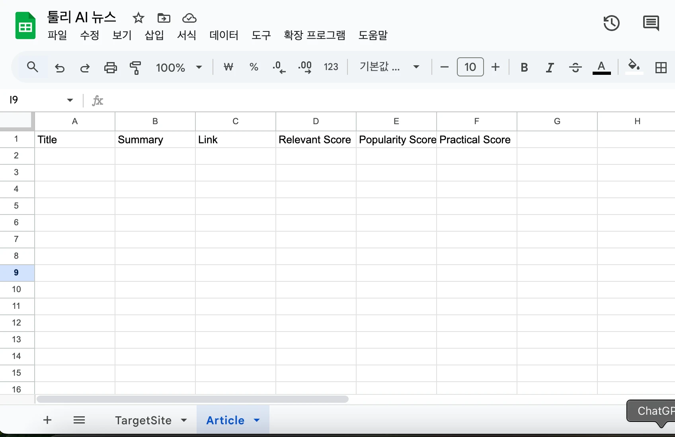Open the 삽입 menu

coord(154,35)
